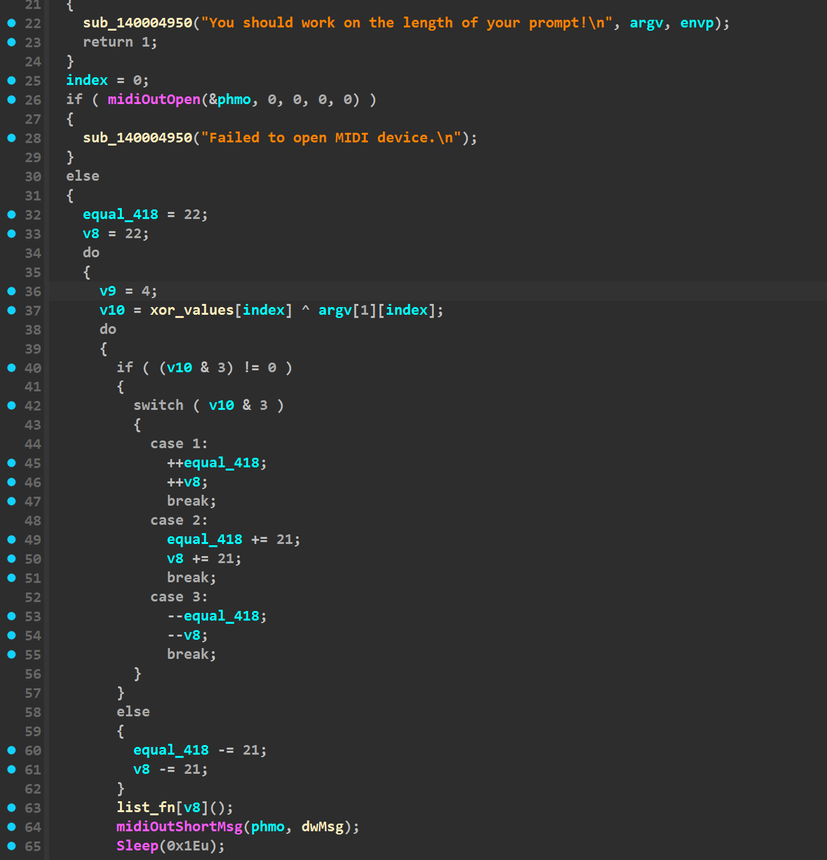Select the envp argument
827x860 pixels.
(697, 23)
